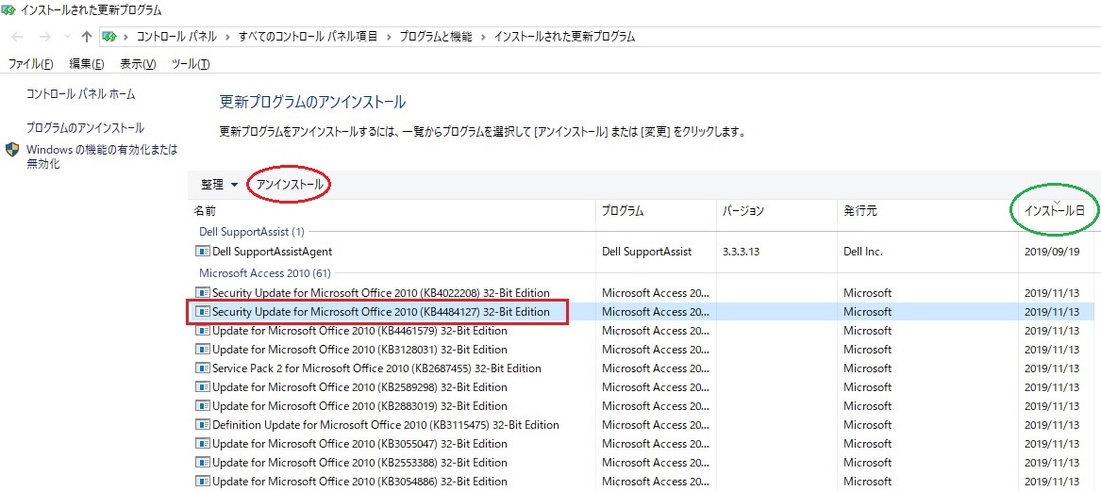Sort by the インストール日 column header
This screenshot has height=491, width=1101.
(1056, 210)
